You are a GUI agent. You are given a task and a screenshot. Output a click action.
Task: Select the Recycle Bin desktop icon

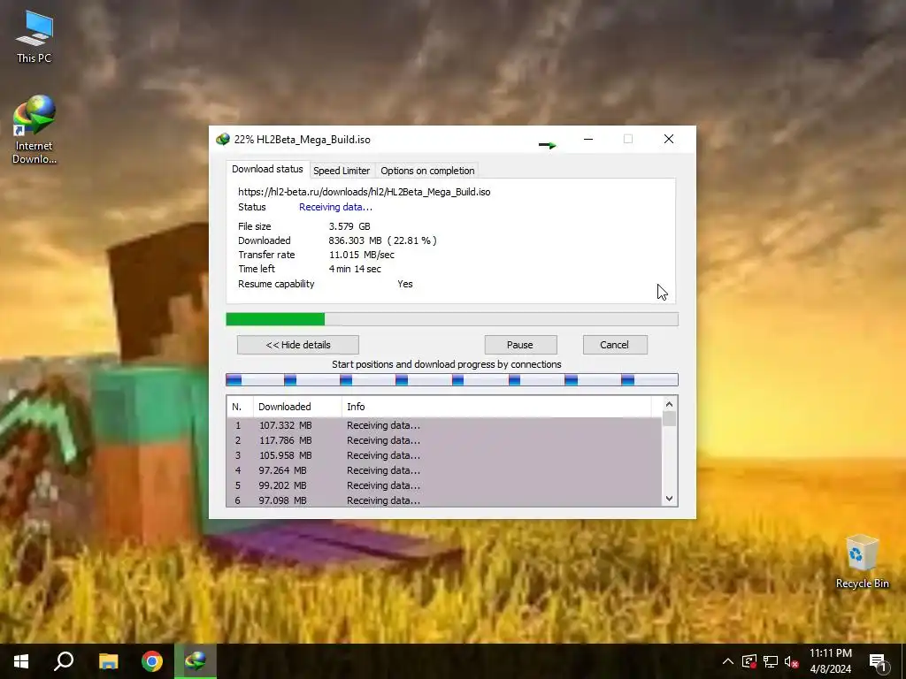pos(862,561)
